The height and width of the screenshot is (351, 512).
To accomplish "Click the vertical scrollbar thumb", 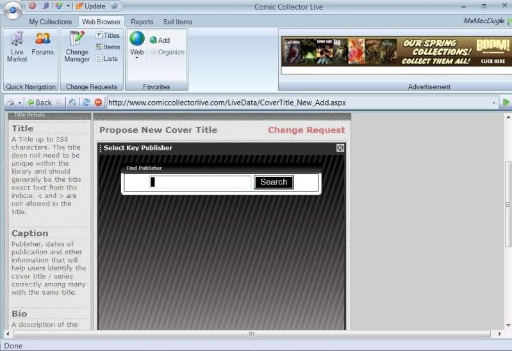I will pyautogui.click(x=508, y=205).
